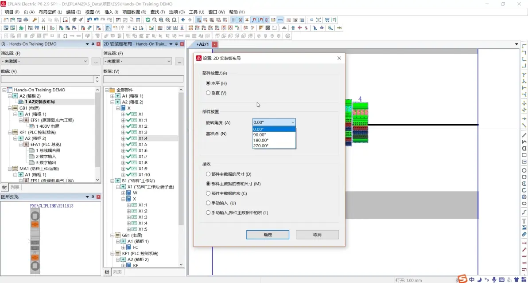Click the Sogou input method S icon

tap(462, 279)
